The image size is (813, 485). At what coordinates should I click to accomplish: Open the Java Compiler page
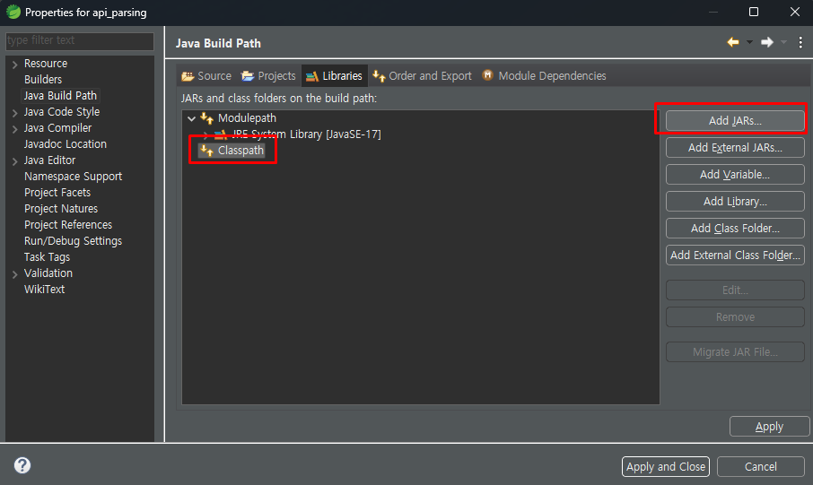57,127
